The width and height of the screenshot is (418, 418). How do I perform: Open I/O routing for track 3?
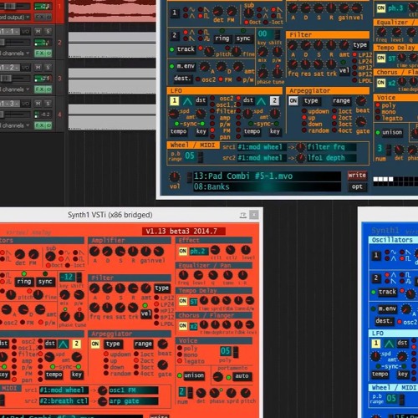pos(25,68)
